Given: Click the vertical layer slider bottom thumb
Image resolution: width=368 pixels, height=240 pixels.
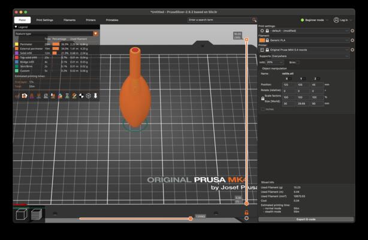Looking at the screenshot, I should point(246,203).
